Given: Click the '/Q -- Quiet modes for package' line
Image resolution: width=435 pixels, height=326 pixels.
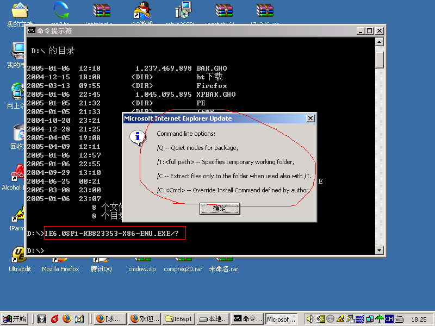Looking at the screenshot, I should (197, 148).
